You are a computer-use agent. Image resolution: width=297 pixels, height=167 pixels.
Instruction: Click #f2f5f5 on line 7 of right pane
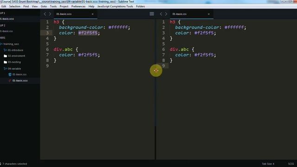point(204,55)
